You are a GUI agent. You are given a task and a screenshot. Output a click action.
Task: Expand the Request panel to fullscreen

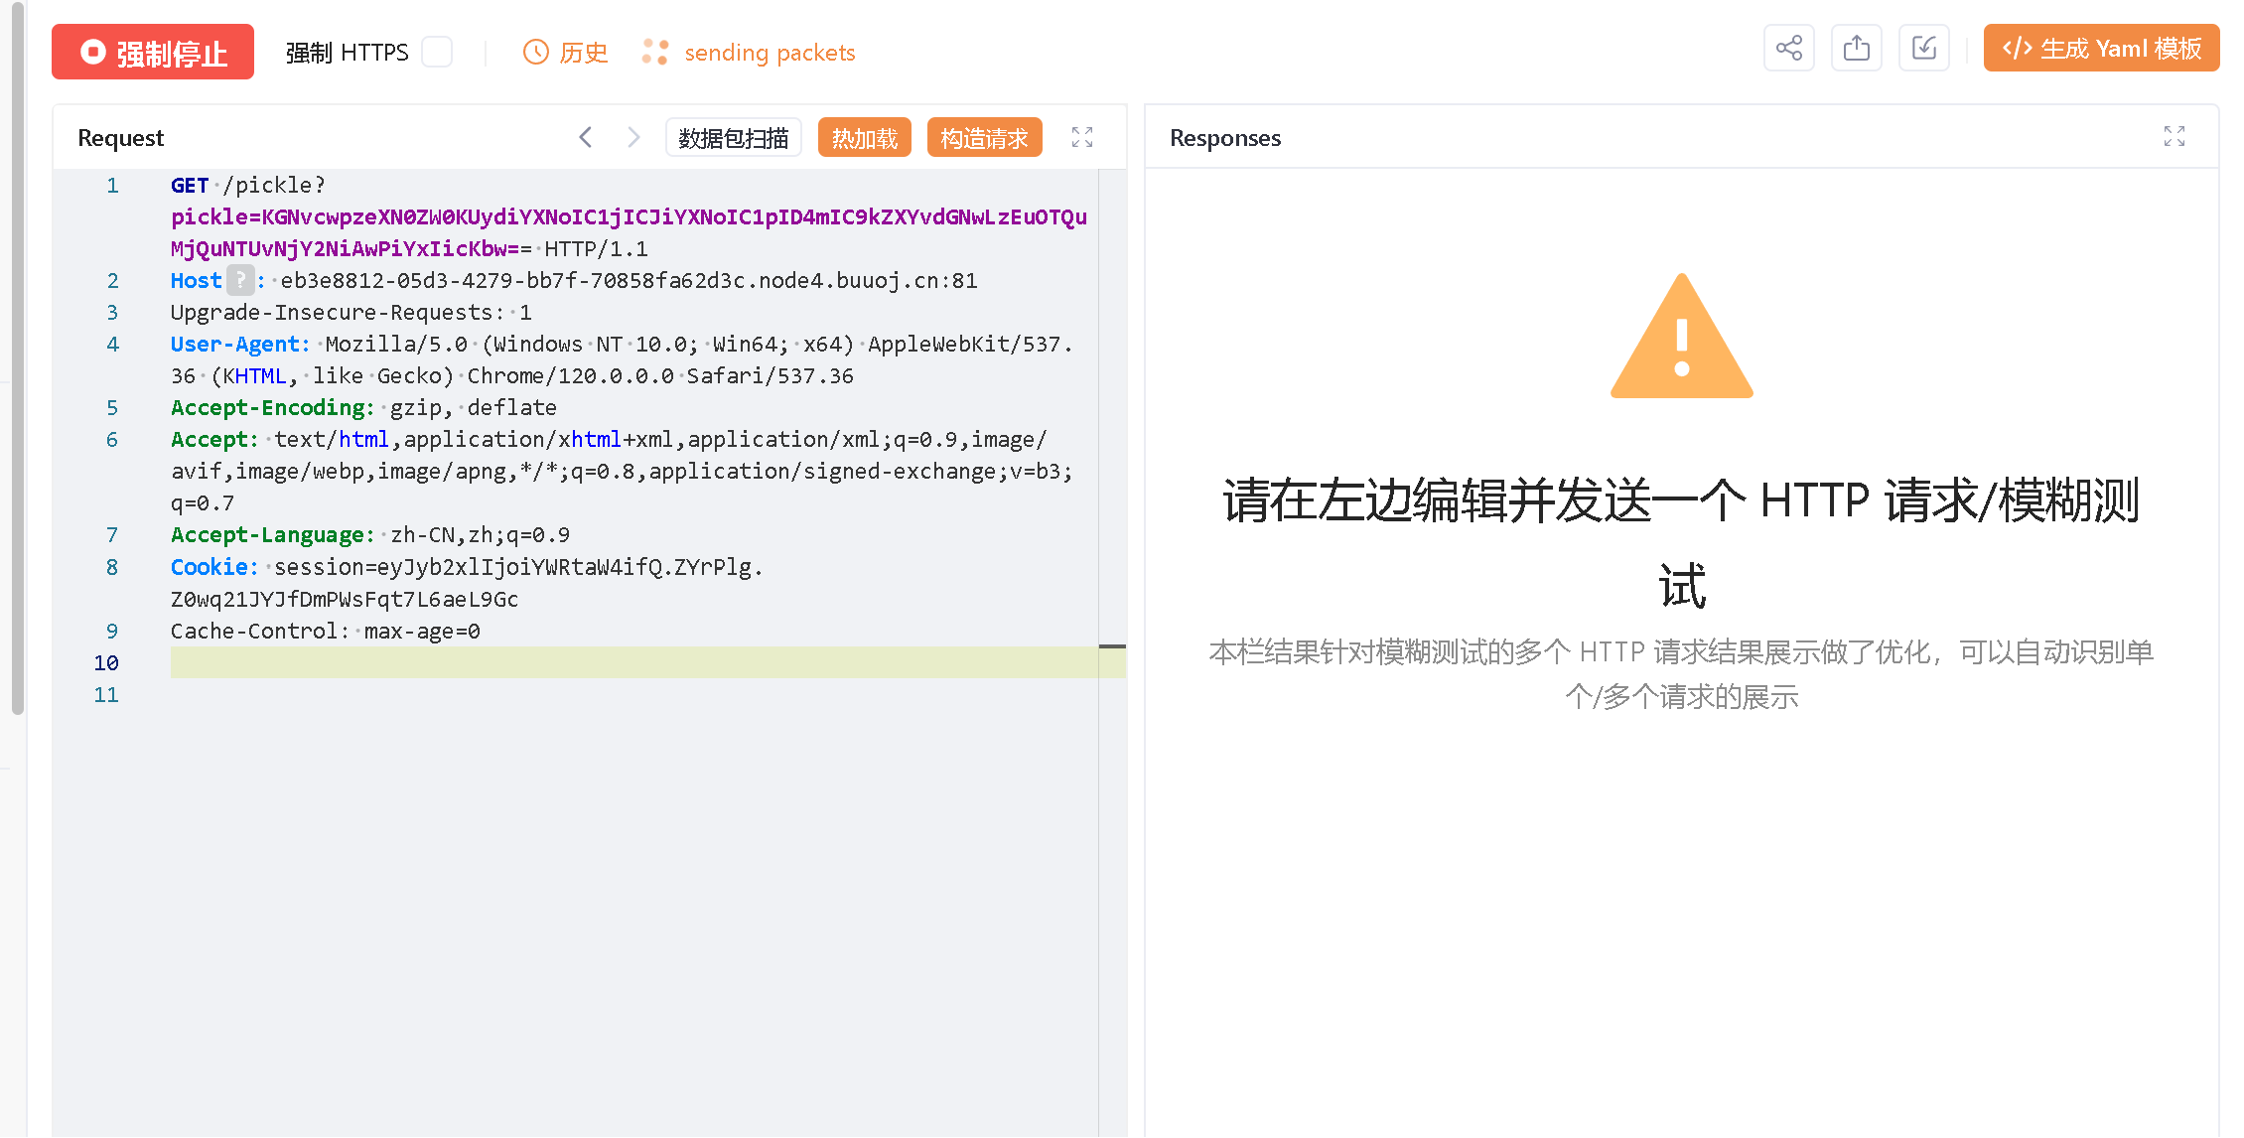click(1082, 138)
